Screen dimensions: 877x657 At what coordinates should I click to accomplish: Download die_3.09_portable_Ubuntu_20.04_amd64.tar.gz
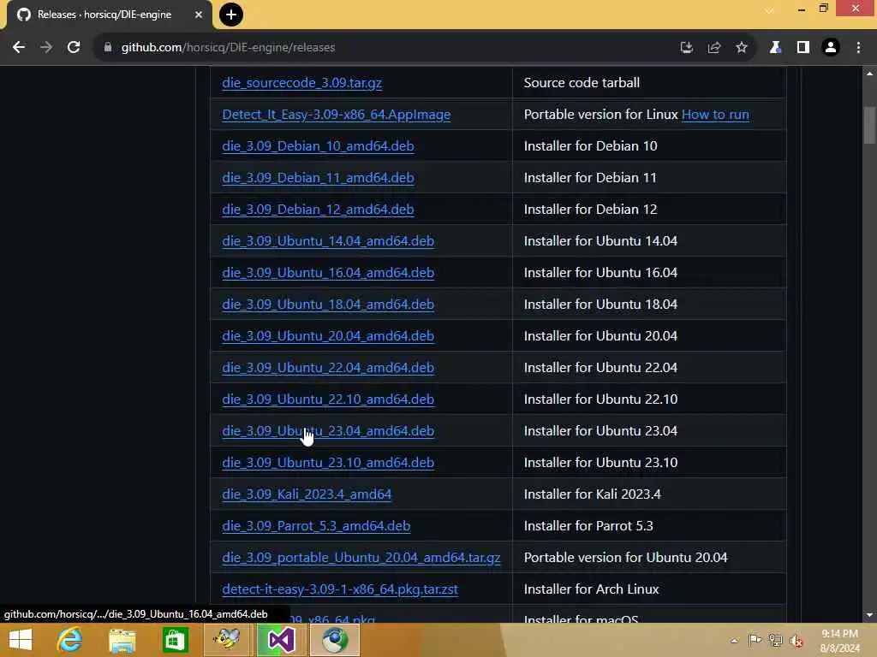point(361,558)
